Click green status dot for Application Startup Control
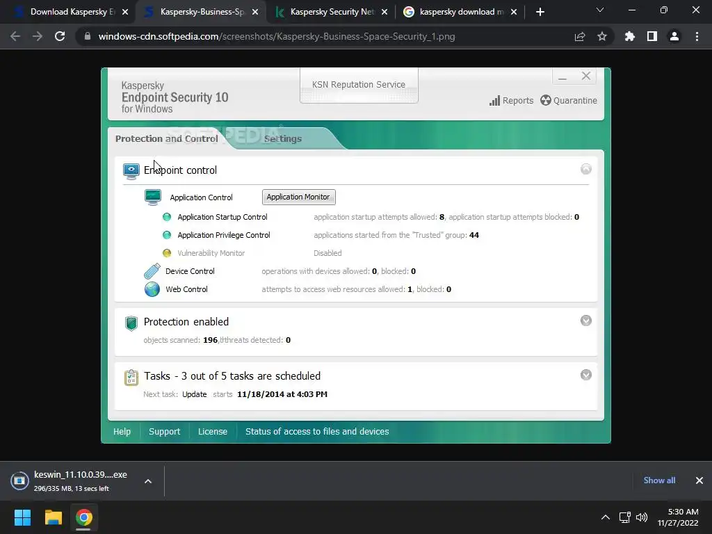712x534 pixels. pyautogui.click(x=167, y=217)
